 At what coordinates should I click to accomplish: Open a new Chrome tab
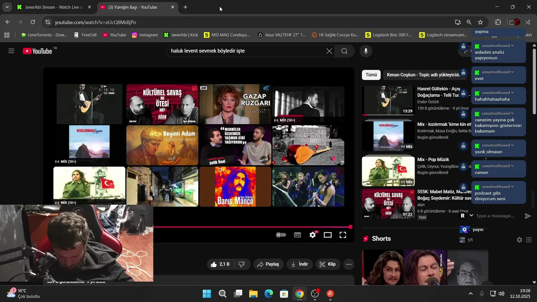coord(185,7)
